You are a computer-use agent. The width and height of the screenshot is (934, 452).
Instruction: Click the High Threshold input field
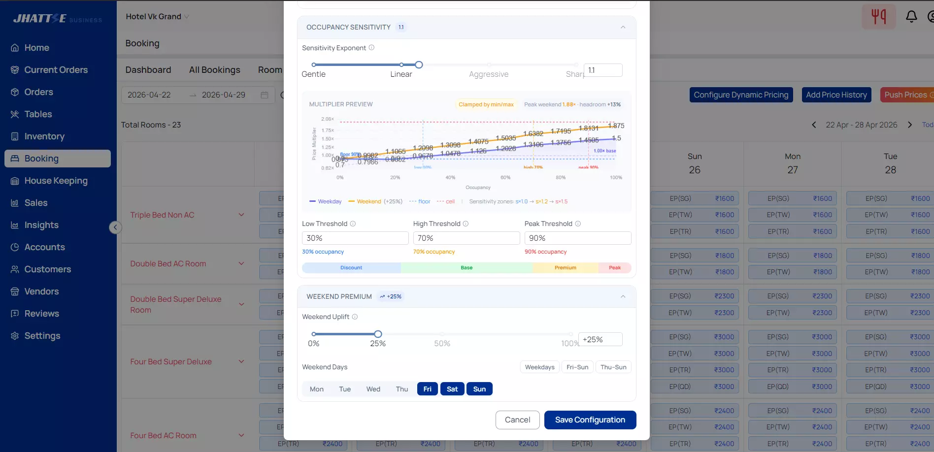(466, 238)
